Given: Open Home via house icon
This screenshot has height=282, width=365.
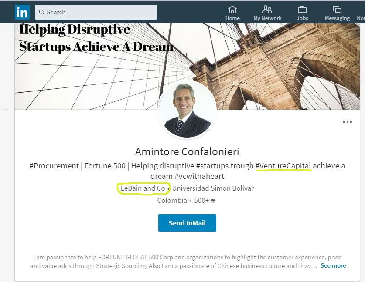Looking at the screenshot, I should pyautogui.click(x=232, y=10).
